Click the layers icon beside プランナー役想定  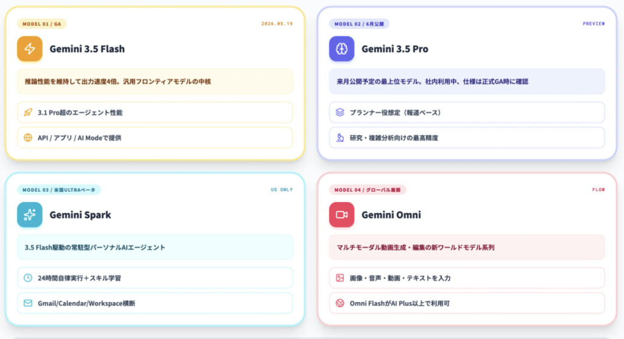point(340,113)
